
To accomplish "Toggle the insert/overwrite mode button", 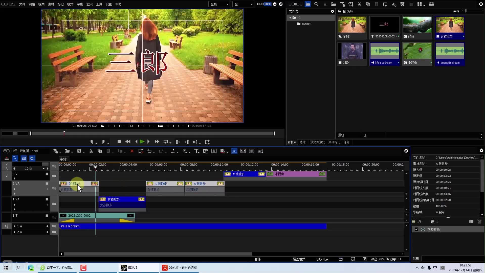I will point(7,158).
